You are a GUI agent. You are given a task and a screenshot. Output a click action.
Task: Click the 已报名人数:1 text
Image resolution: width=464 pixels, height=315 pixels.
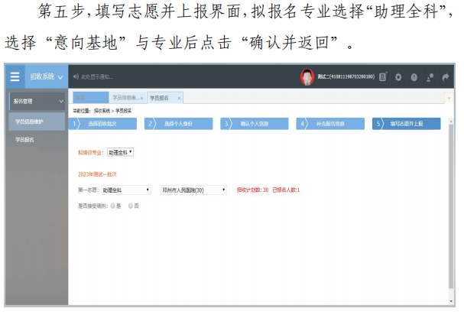(x=286, y=190)
